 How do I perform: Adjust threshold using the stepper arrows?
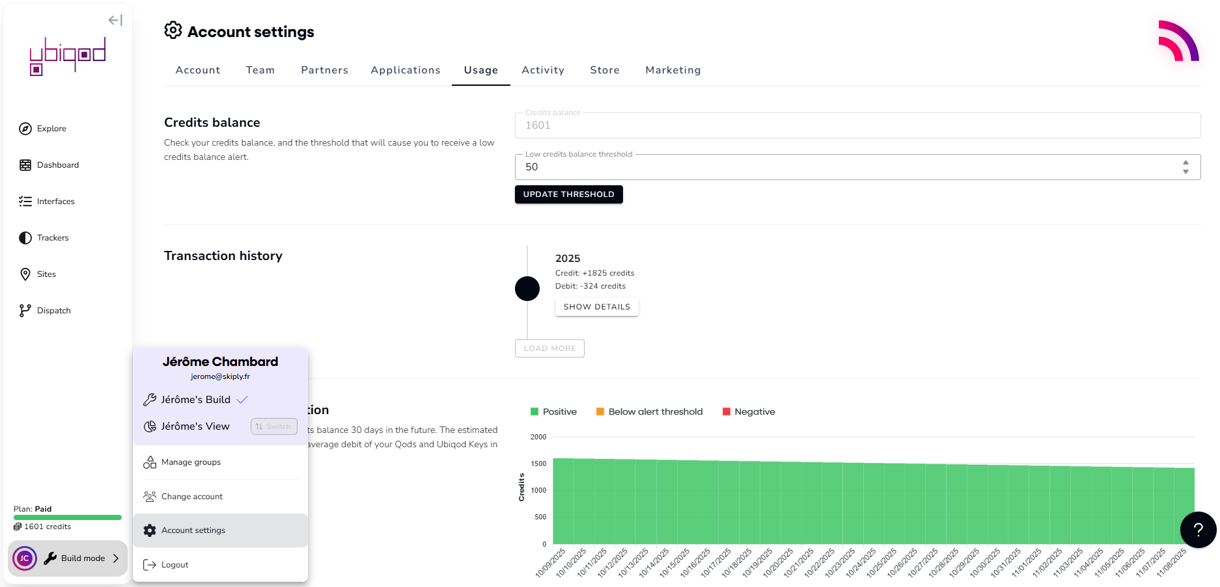coord(1185,167)
